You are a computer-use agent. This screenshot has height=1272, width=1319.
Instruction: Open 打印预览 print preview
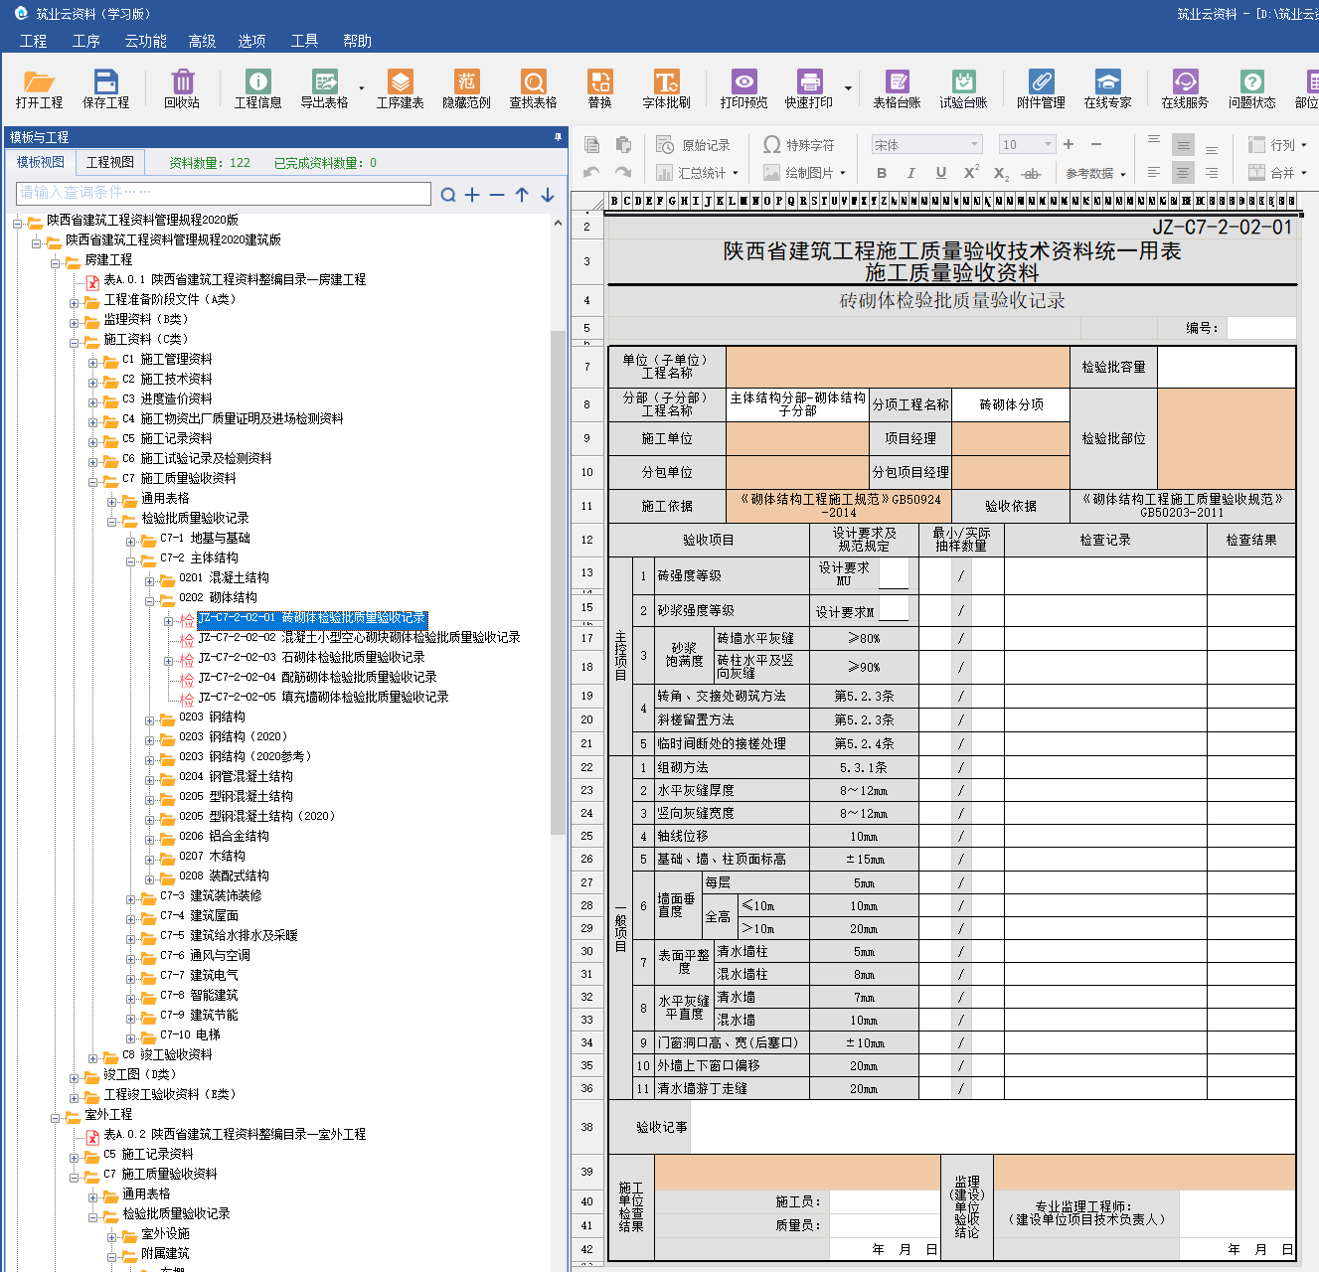pyautogui.click(x=743, y=88)
